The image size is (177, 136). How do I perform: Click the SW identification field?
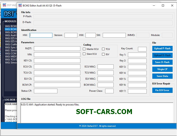[x=114, y=35]
